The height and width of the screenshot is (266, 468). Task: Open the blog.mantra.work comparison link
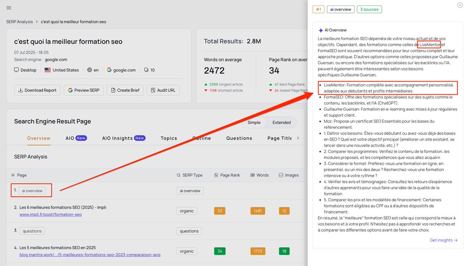coord(90,255)
